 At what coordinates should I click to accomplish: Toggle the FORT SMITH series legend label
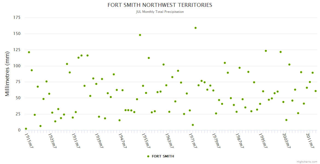163,156
